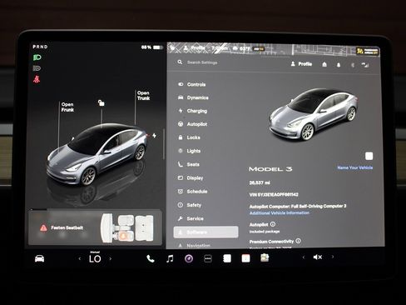The image size is (406, 305).
Task: Tap Open Frunk
Action: (x=67, y=107)
